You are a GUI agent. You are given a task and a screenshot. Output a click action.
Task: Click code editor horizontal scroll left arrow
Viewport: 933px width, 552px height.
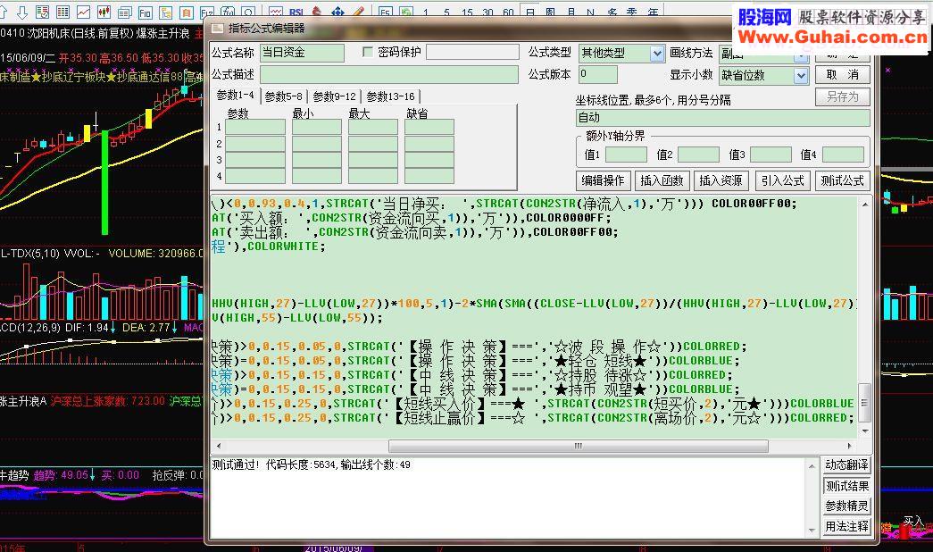(219, 446)
